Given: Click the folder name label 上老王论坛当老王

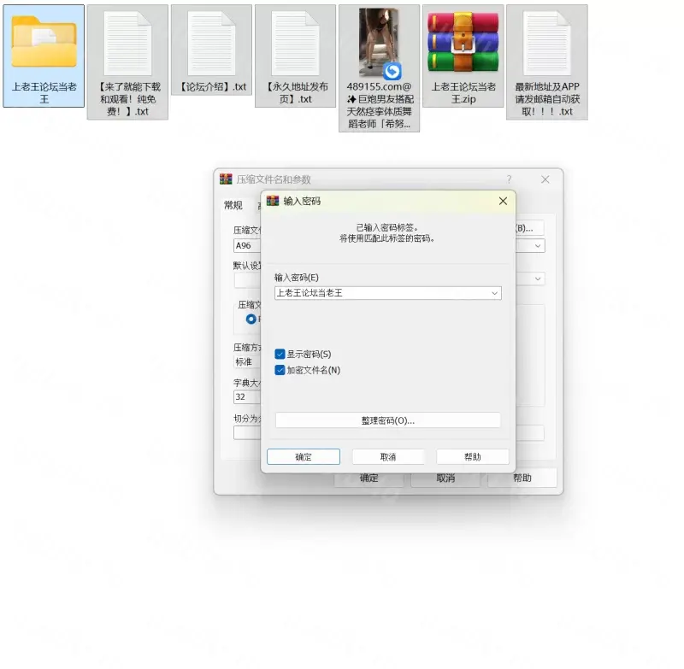Looking at the screenshot, I should [x=44, y=93].
